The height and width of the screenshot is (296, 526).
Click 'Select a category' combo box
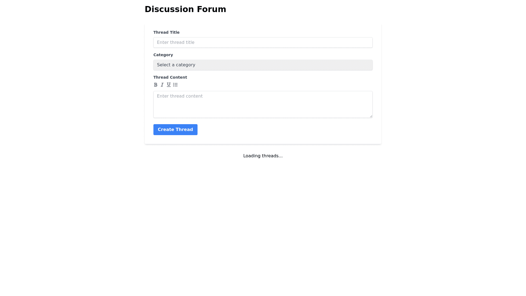176,65
